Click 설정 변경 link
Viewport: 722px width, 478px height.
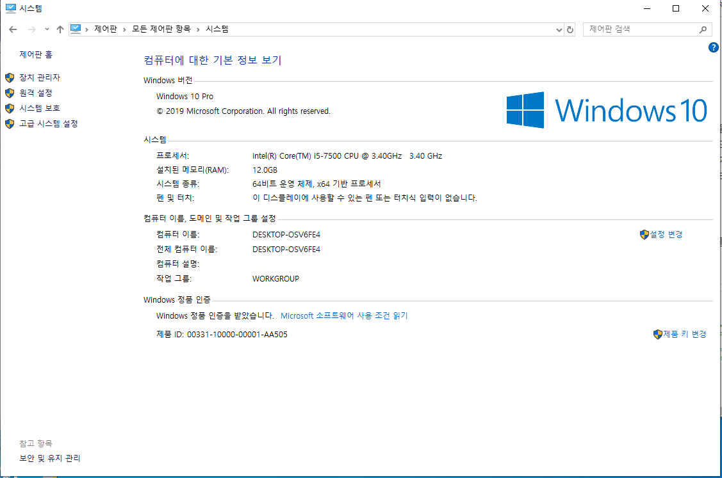[x=666, y=235]
